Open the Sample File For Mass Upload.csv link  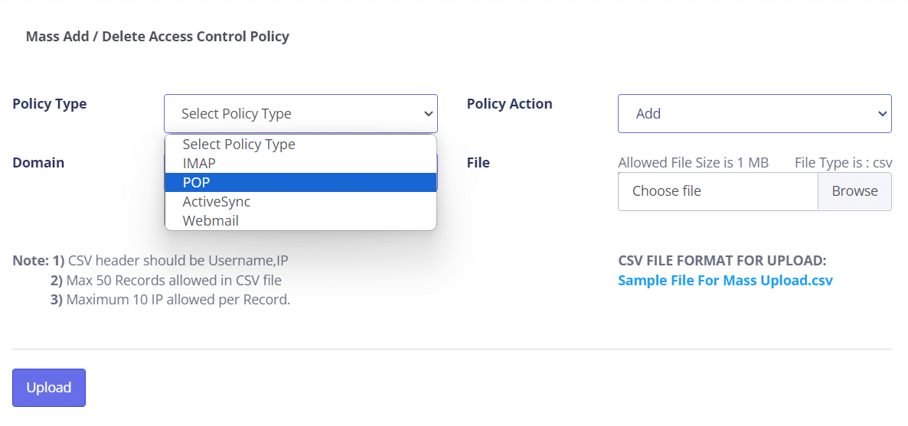725,281
